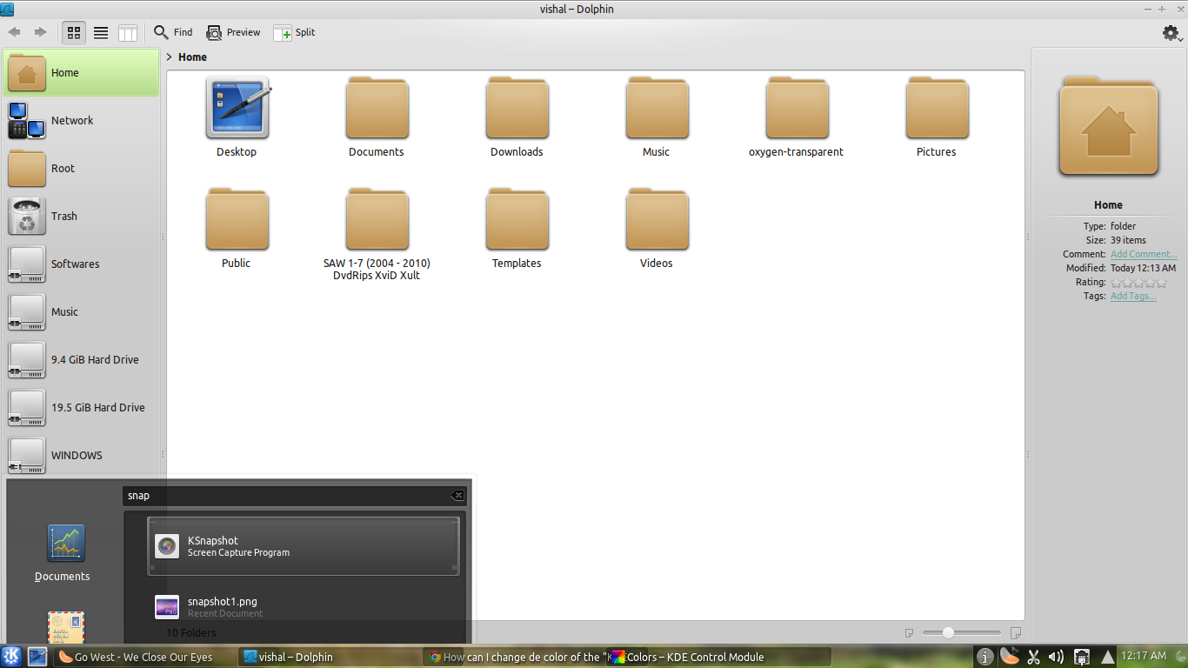Image resolution: width=1188 pixels, height=668 pixels.
Task: Select Home in Places panel
Action: pos(82,72)
